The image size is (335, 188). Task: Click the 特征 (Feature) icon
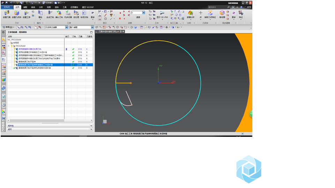tap(241, 15)
